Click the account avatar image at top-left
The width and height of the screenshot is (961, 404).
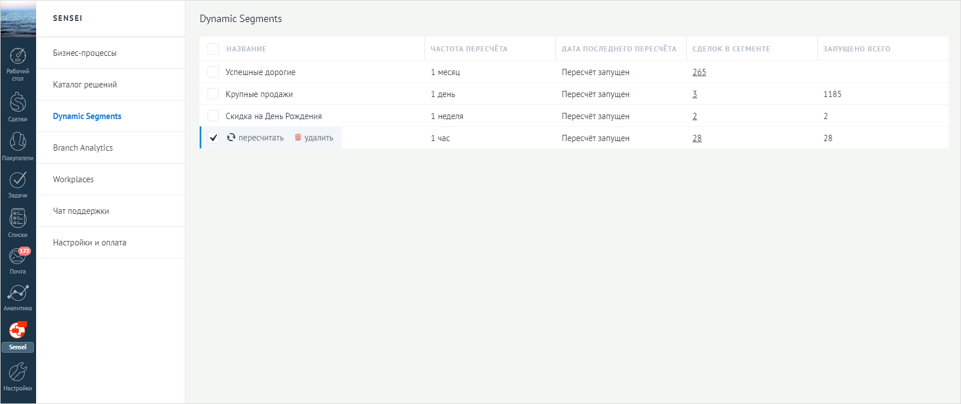18,19
